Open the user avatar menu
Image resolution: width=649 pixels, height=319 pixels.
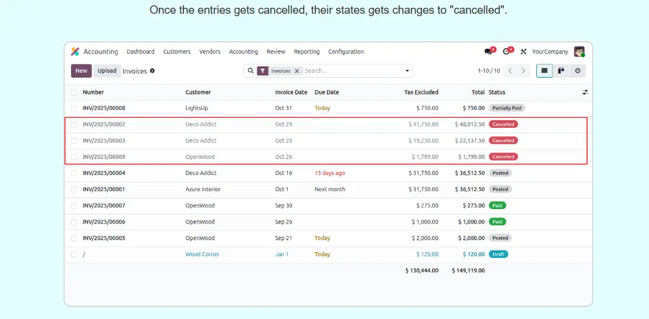click(579, 52)
